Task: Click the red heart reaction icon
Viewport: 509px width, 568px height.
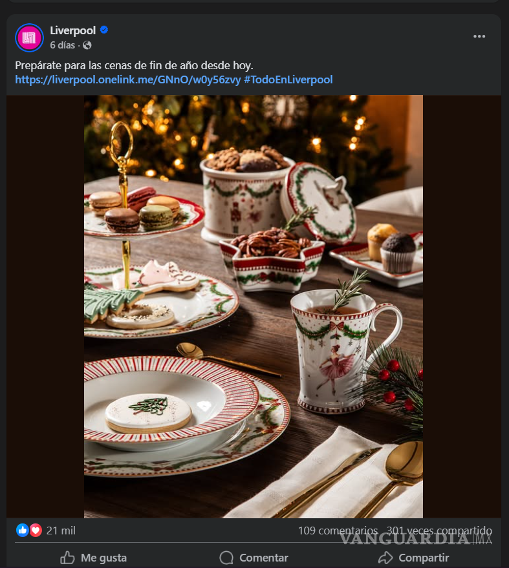Action: point(35,531)
